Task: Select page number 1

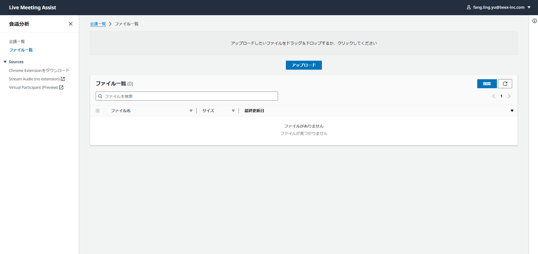Action: pyautogui.click(x=501, y=96)
